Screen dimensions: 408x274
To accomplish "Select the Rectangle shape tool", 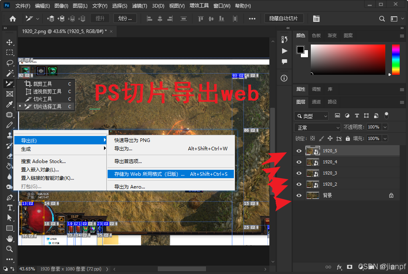I will tap(10, 228).
